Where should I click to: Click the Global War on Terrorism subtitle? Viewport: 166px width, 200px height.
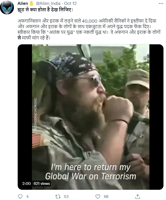click(x=91, y=176)
